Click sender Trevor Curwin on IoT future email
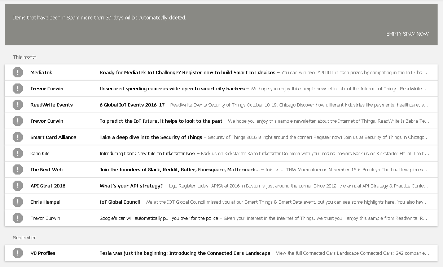Screen dimensions: 443x267 pos(47,121)
